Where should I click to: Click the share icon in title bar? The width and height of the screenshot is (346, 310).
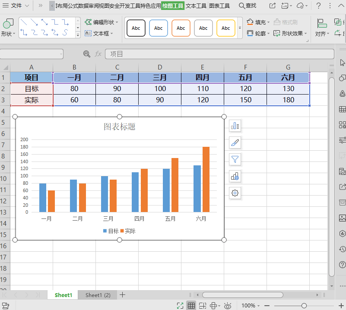pos(273,6)
